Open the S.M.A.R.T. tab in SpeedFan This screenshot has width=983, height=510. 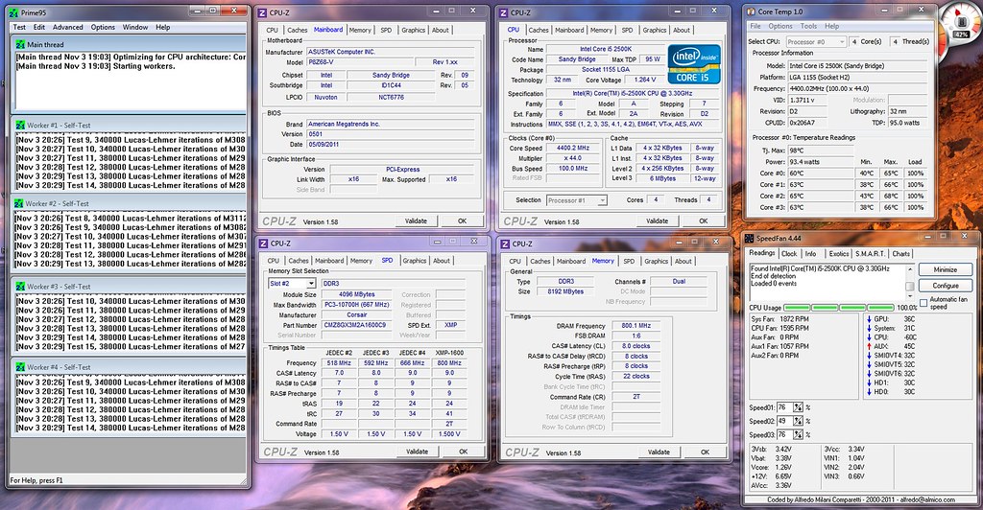870,253
